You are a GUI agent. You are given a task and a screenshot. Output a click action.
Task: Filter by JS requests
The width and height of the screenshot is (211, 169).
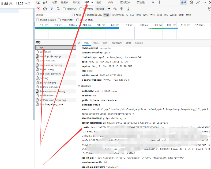(x=127, y=15)
